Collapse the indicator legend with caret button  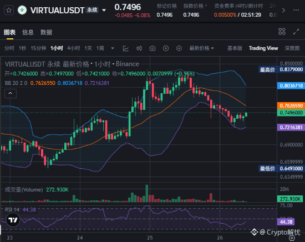(11, 93)
